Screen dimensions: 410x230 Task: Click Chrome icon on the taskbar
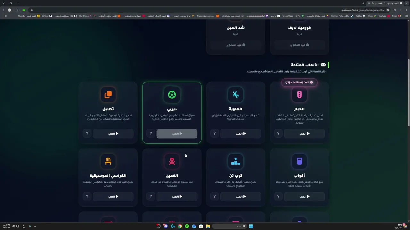180,226
